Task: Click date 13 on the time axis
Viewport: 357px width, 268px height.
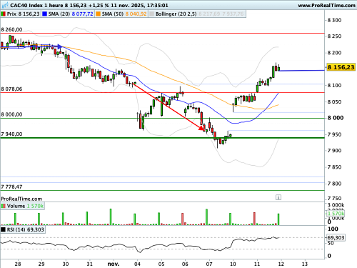Action: (x=305, y=264)
